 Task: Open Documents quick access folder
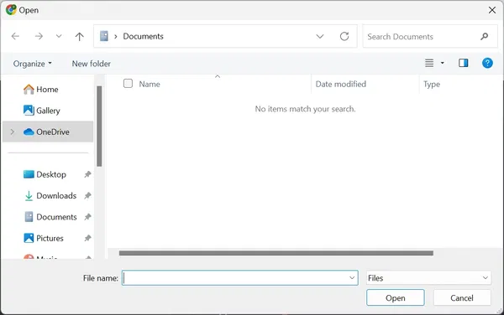(x=50, y=217)
